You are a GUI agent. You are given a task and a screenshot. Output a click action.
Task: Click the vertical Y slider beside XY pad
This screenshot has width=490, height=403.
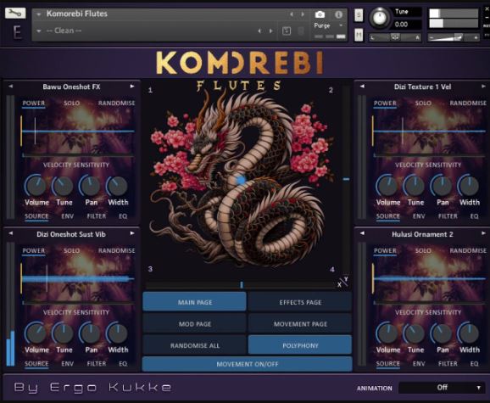346,179
